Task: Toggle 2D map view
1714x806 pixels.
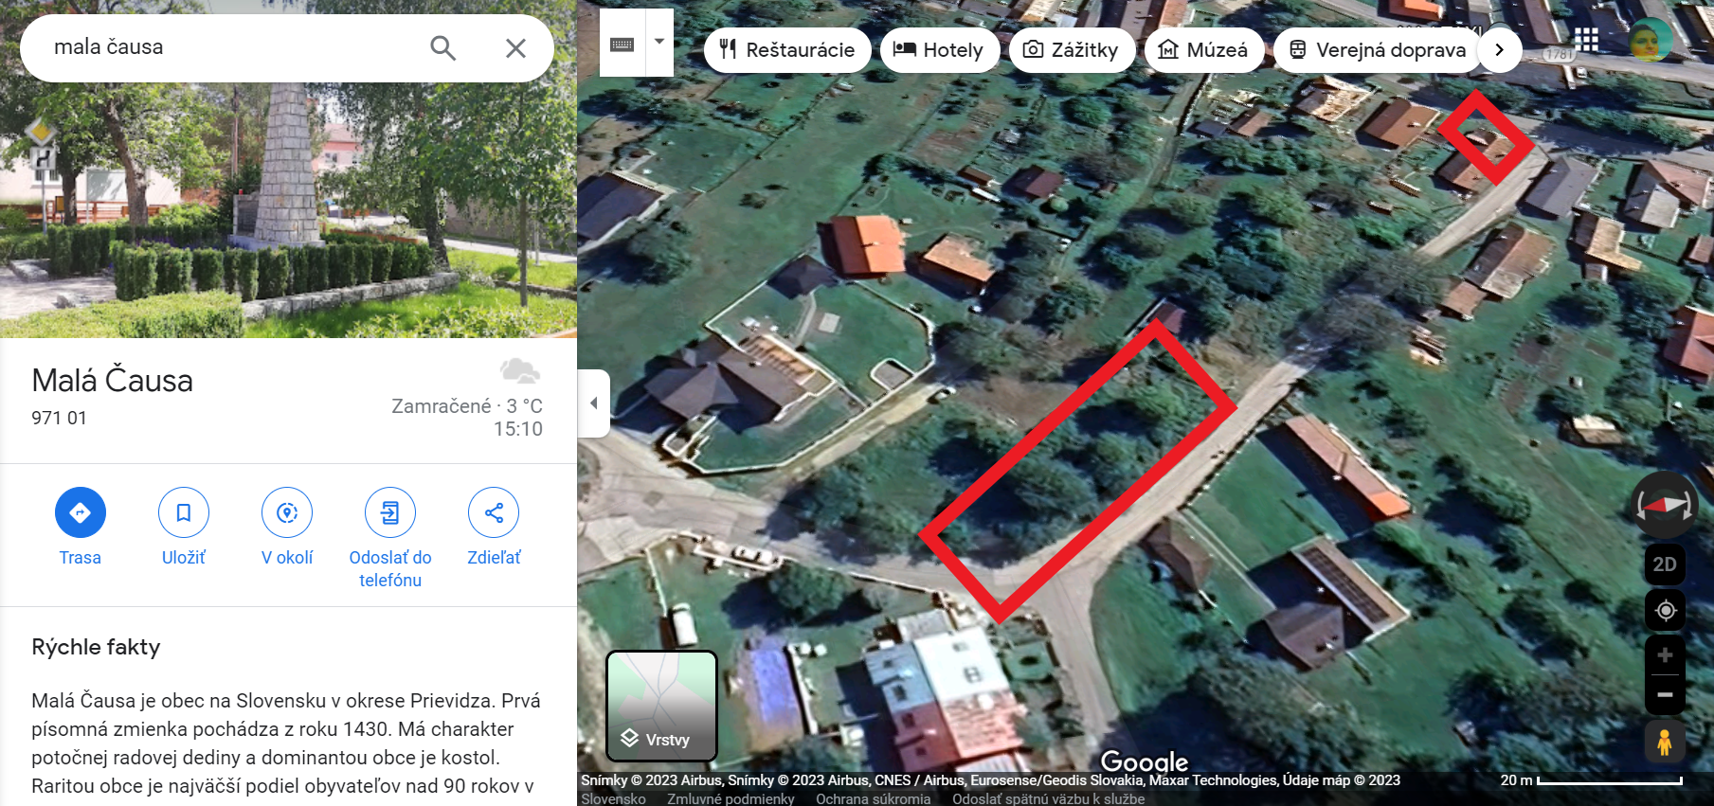Action: pos(1665,564)
